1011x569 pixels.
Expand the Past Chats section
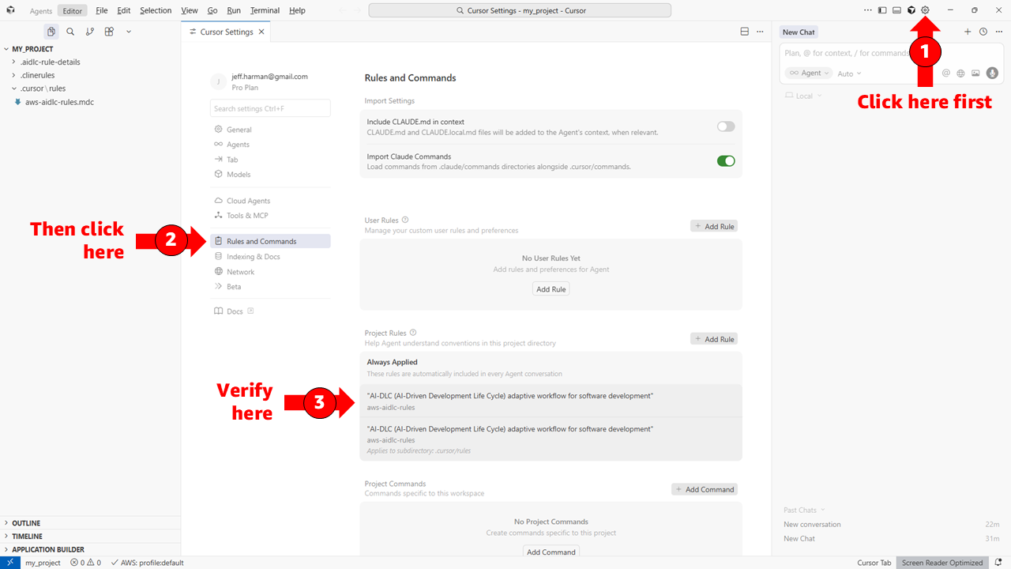[804, 510]
